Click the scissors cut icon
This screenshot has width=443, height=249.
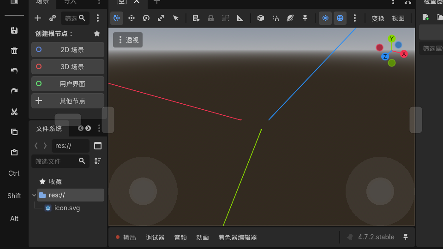14,112
